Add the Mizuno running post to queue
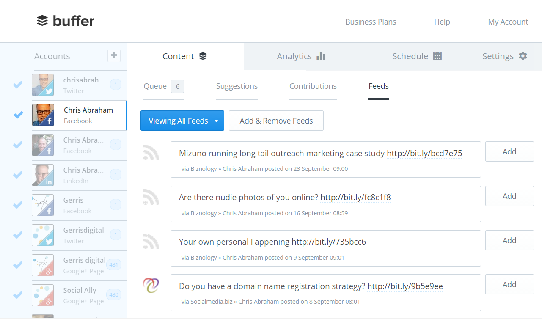Viewport: 542px width, 319px height. (509, 152)
